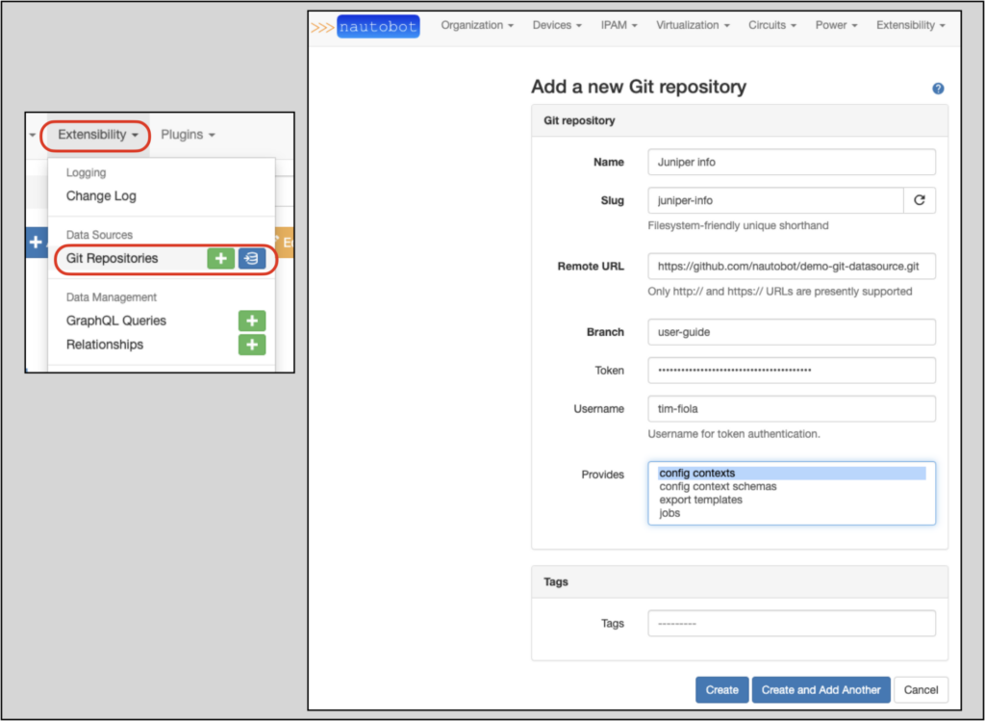The height and width of the screenshot is (721, 985).
Task: Regenerate the slug with the refresh icon
Action: [920, 200]
